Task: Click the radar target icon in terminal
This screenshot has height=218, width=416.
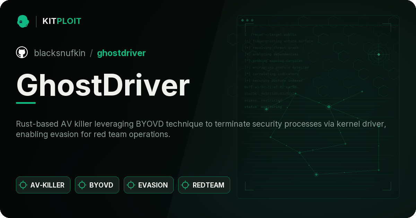Action: pos(379,54)
